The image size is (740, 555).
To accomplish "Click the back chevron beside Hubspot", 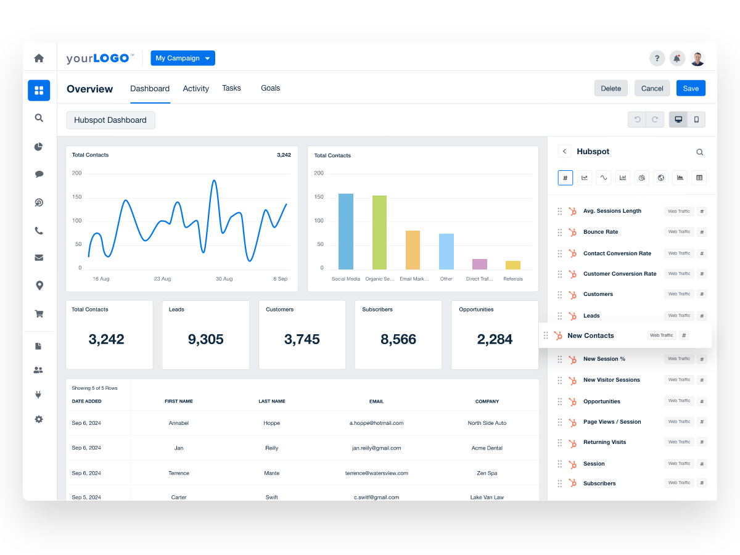I will pos(564,151).
